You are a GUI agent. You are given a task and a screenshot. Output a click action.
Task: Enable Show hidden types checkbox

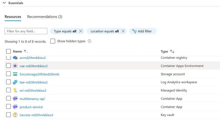tap(53, 41)
